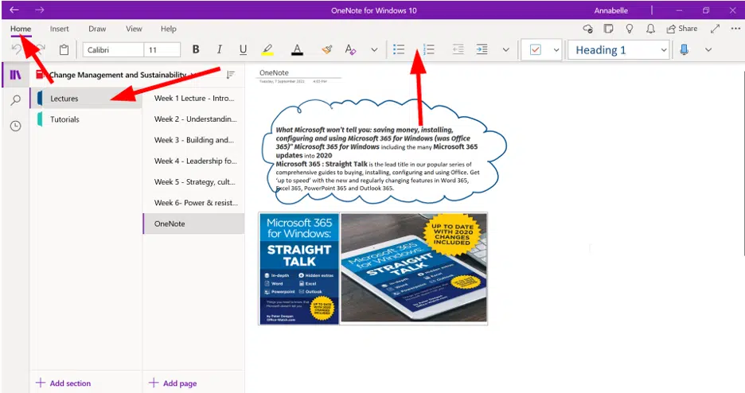745x393 pixels.
Task: Open the clipboard paste icon
Action: click(64, 49)
